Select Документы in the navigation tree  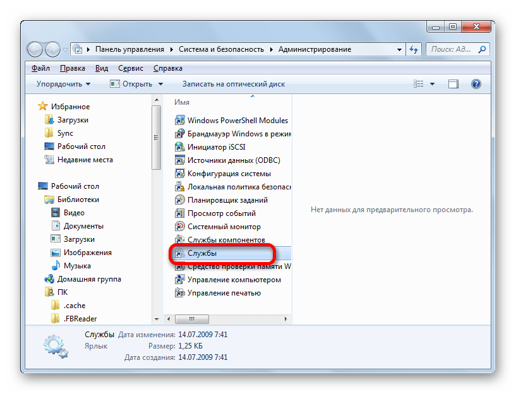(83, 226)
